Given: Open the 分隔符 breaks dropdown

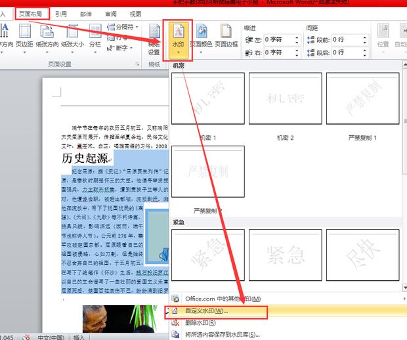Looking at the screenshot, I should coord(123,27).
